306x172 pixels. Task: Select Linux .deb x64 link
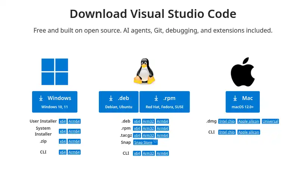pyautogui.click(x=137, y=121)
